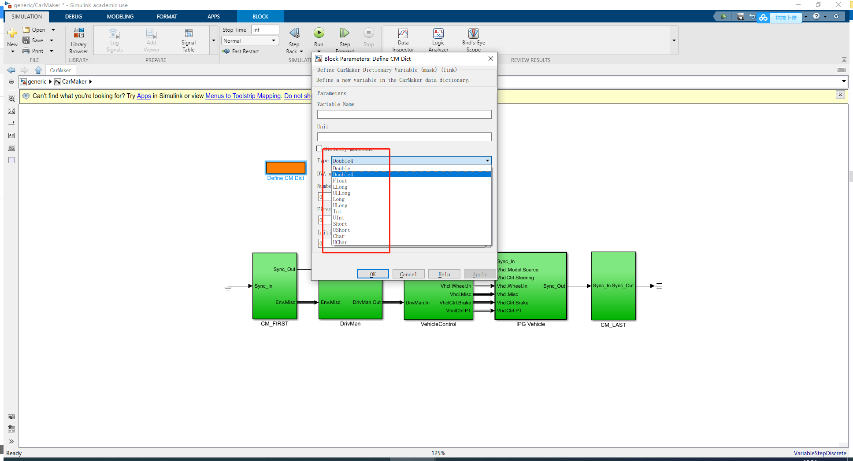
Task: Select UShort in the Type list
Action: pyautogui.click(x=411, y=230)
